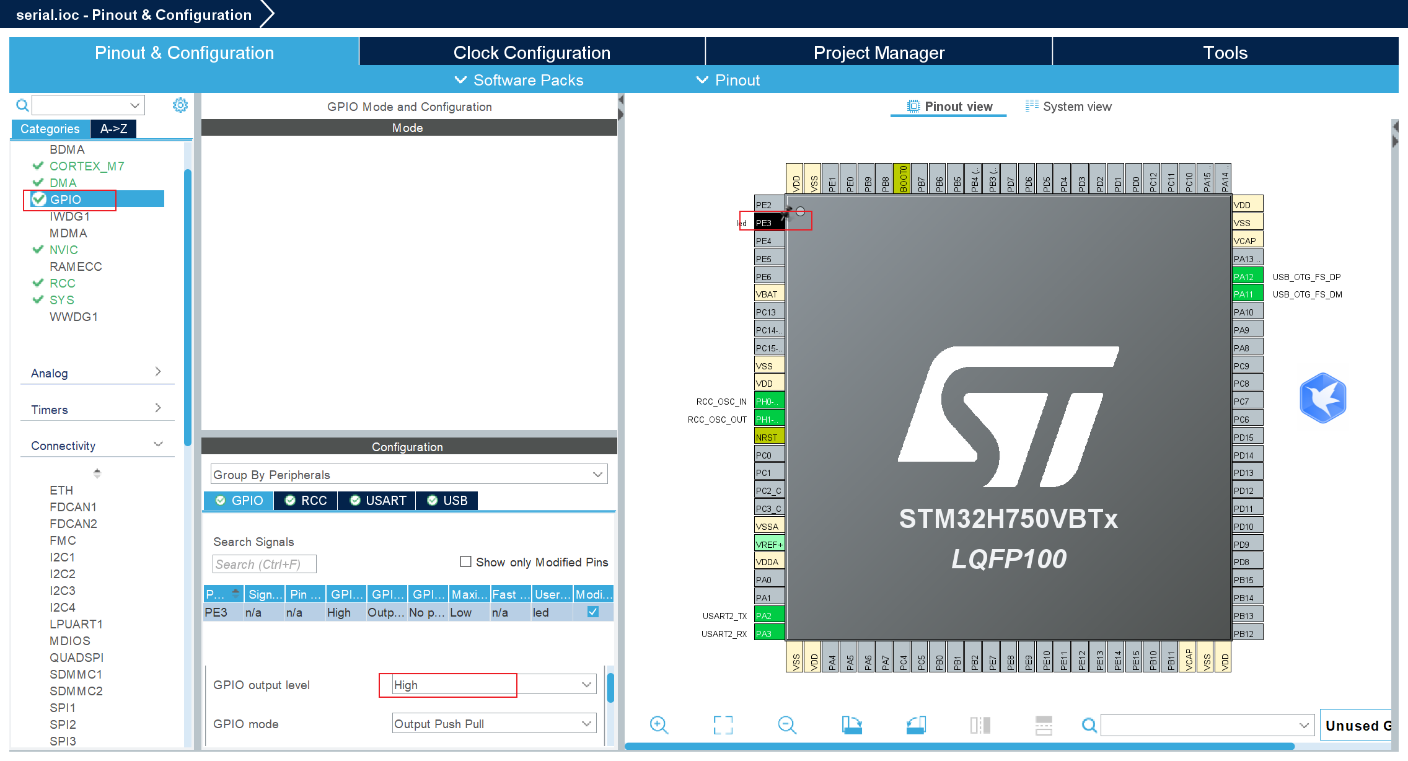The width and height of the screenshot is (1408, 761).
Task: Expand the Timers category
Action: [x=159, y=408]
